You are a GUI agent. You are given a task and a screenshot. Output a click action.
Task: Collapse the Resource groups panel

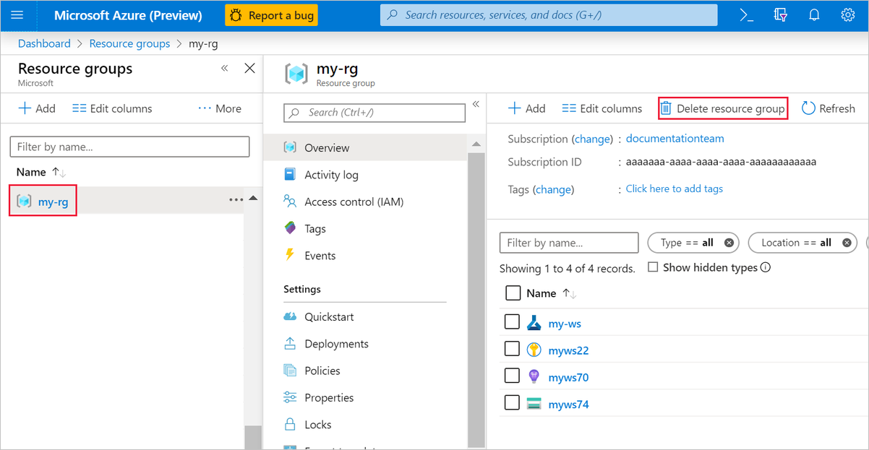pyautogui.click(x=224, y=67)
